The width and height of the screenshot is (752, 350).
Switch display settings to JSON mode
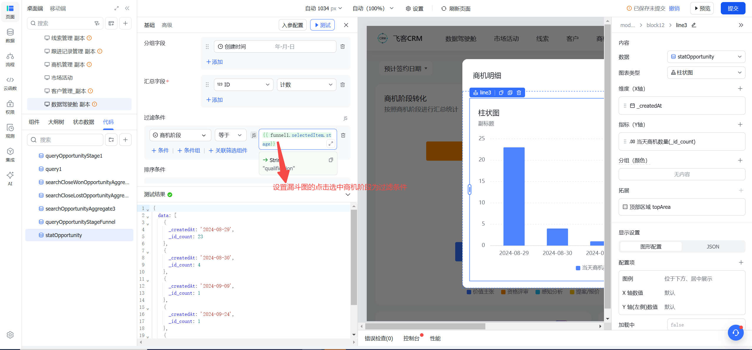[713, 246]
